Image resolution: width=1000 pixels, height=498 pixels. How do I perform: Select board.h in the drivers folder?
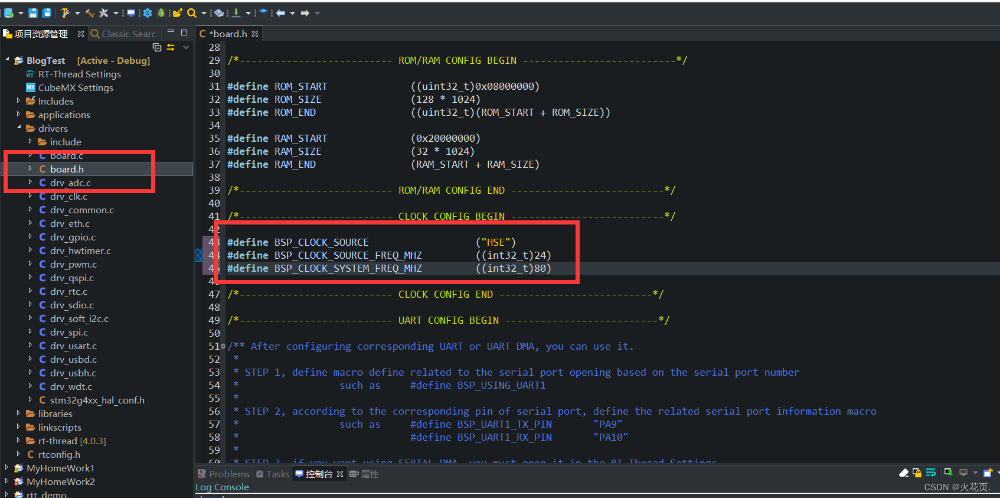(67, 169)
